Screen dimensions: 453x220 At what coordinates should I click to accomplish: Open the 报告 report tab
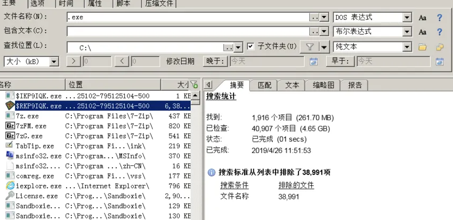tap(355, 85)
